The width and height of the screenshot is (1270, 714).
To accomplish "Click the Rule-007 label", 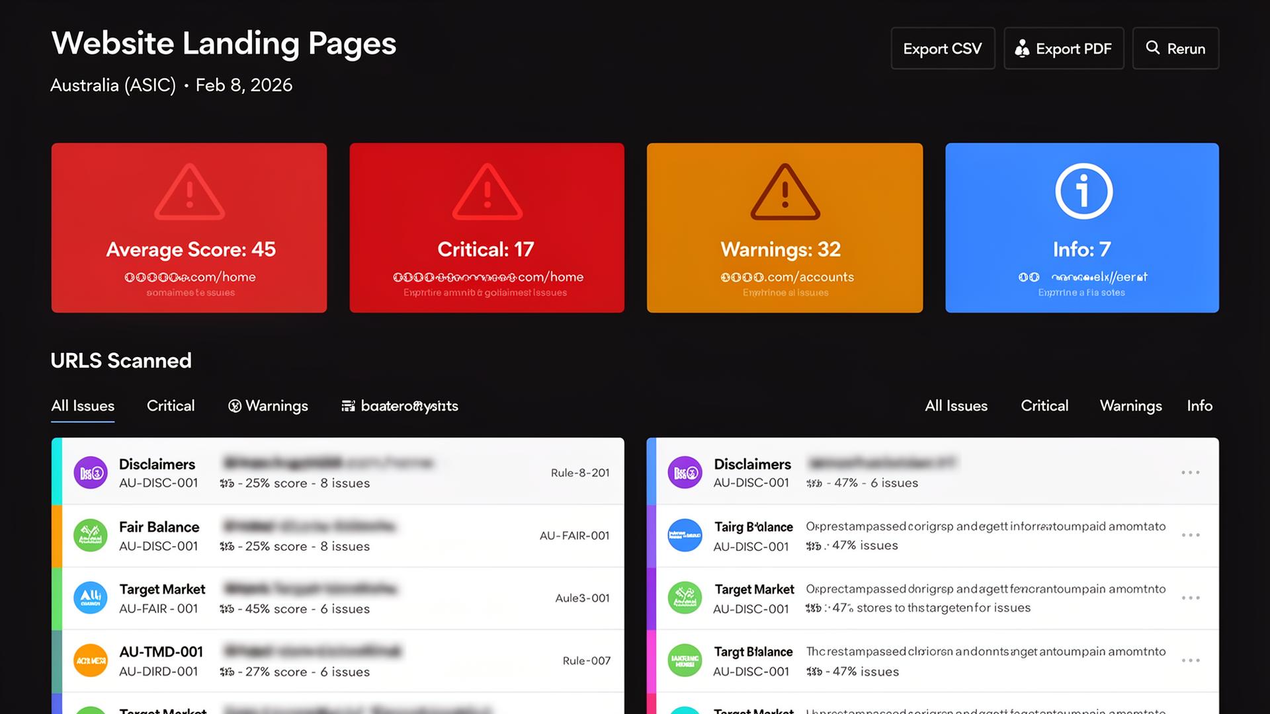I will pos(586,660).
